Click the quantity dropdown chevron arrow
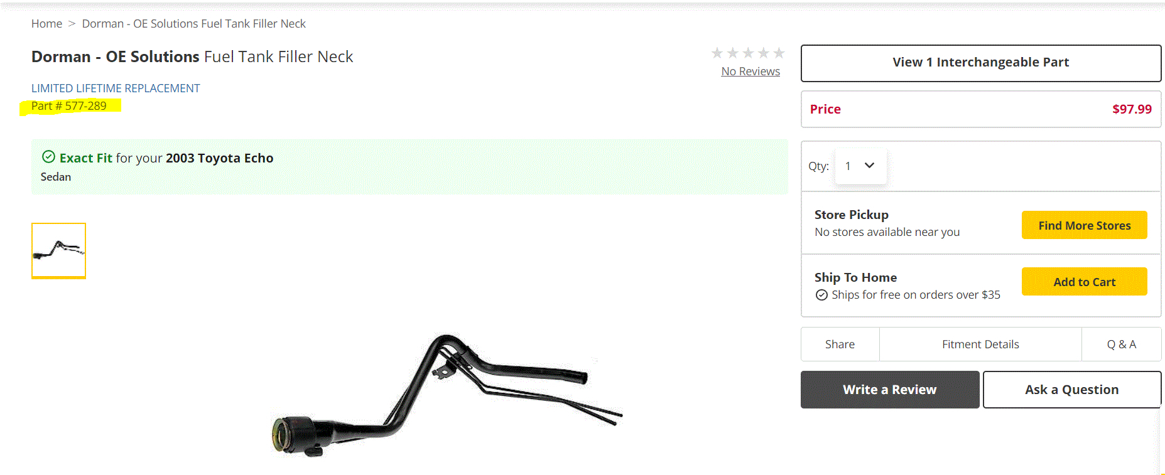This screenshot has height=475, width=1165. 869,166
